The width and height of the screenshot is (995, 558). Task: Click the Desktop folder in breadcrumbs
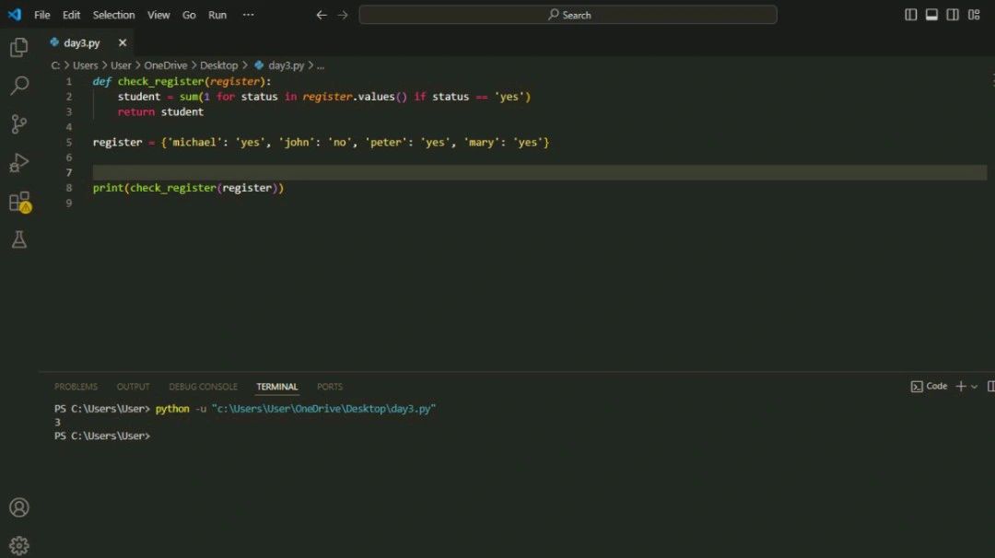pyautogui.click(x=218, y=65)
